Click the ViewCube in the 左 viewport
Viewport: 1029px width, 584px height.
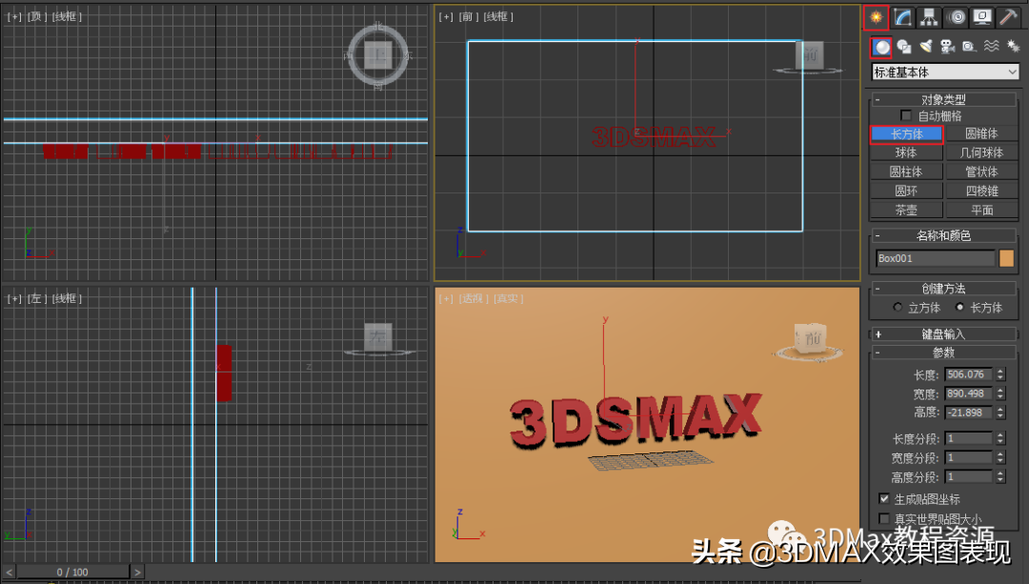point(378,338)
